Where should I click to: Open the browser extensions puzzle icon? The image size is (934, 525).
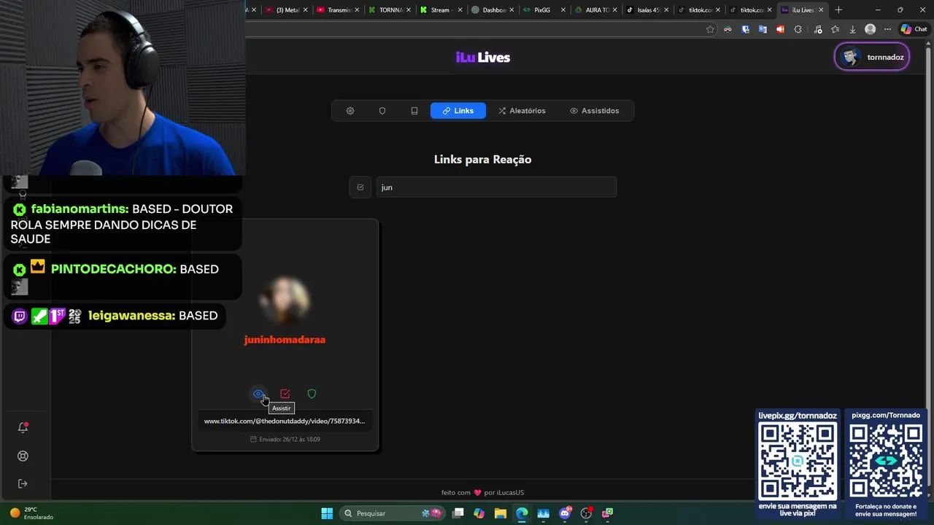pyautogui.click(x=798, y=29)
